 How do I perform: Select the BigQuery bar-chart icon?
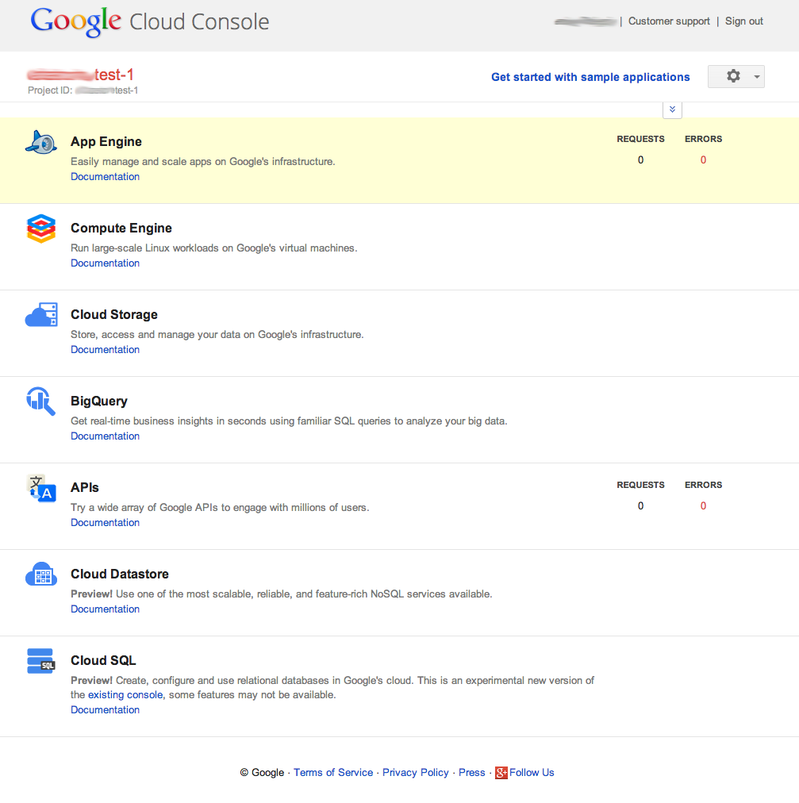40,401
